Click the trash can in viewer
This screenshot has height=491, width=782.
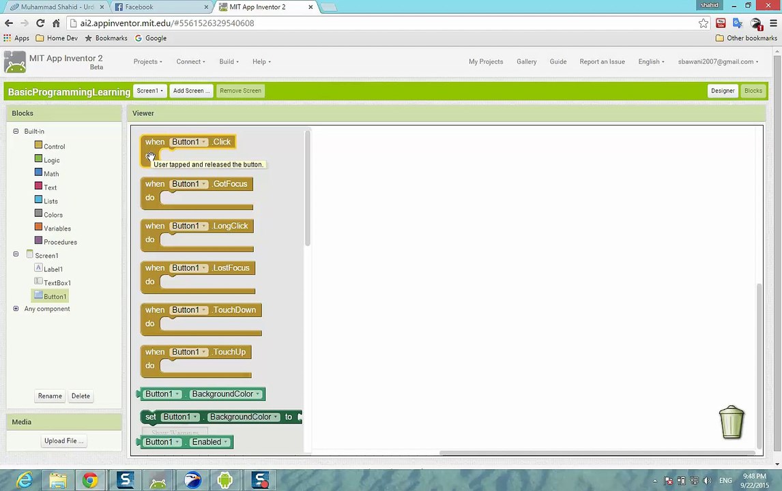(731, 422)
